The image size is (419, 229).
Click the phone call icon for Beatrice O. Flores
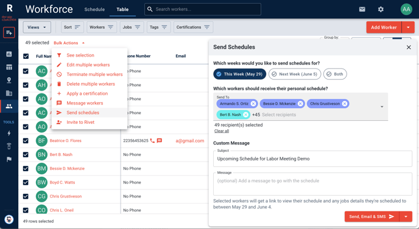click(x=152, y=141)
